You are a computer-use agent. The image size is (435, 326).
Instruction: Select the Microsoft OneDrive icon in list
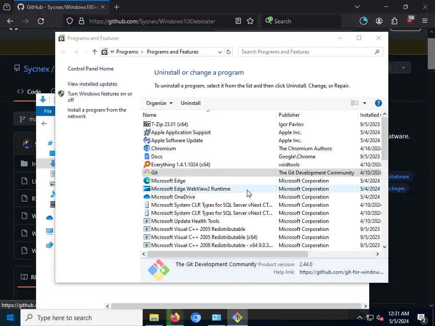(x=147, y=197)
